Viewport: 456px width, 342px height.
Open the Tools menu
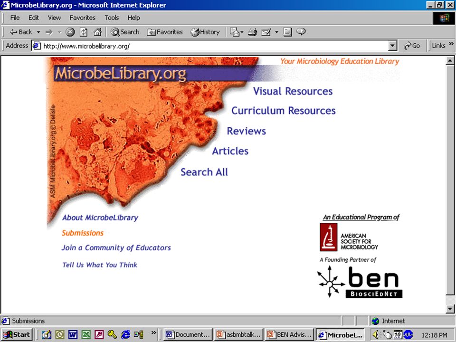pos(112,18)
